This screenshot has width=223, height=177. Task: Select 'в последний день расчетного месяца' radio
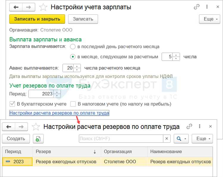tap(73, 47)
